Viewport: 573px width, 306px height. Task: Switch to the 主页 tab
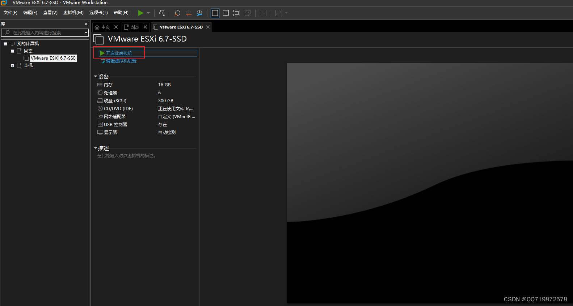(102, 27)
